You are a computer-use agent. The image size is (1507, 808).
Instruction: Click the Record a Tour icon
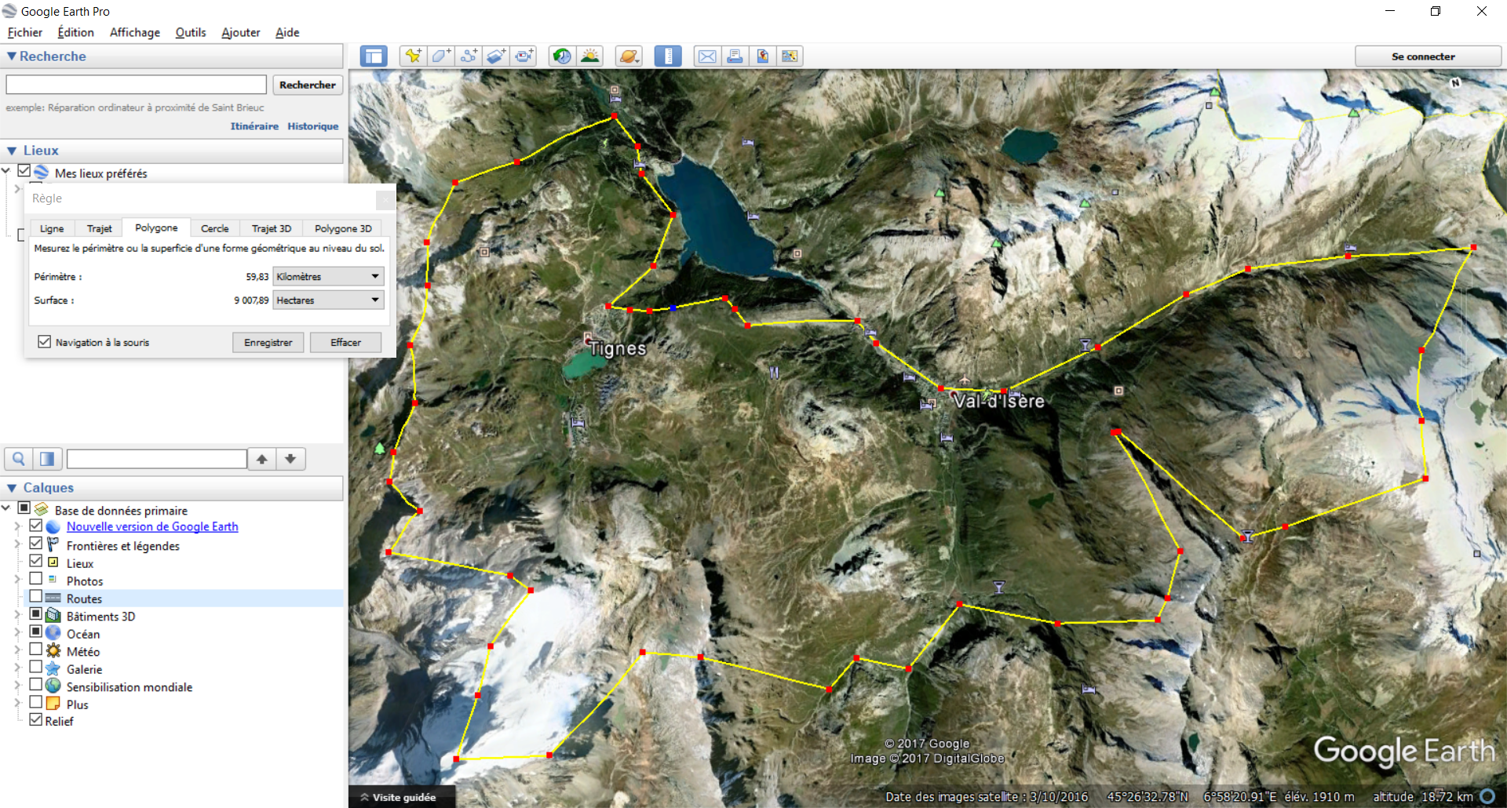click(524, 56)
